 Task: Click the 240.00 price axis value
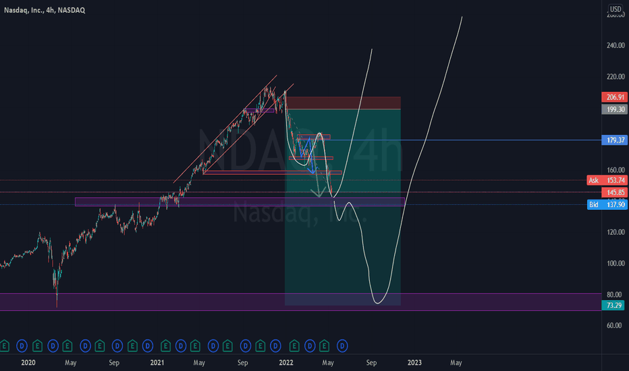(616, 45)
